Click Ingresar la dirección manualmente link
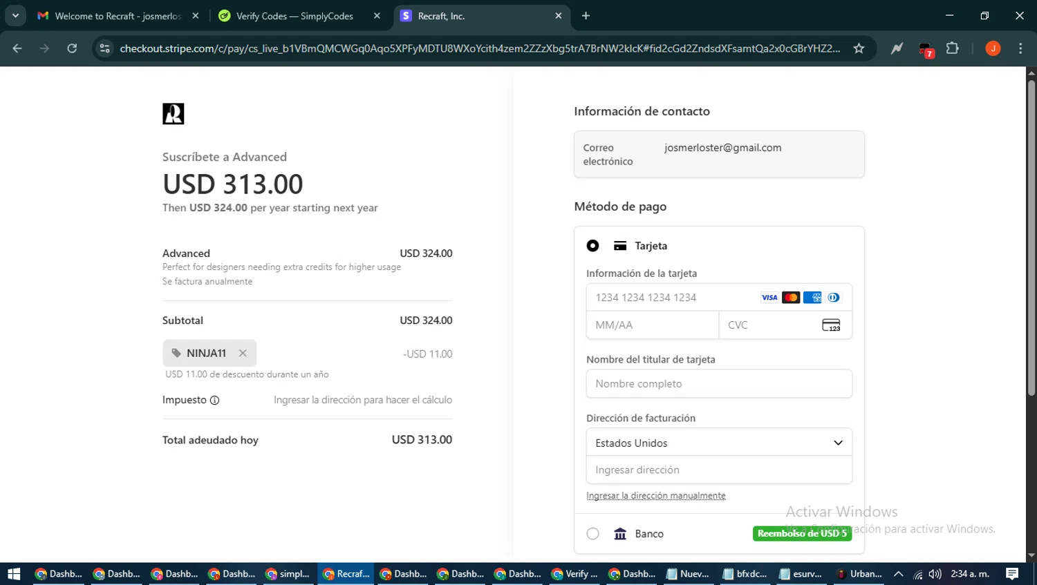Screen dimensions: 1037x585 point(656,496)
